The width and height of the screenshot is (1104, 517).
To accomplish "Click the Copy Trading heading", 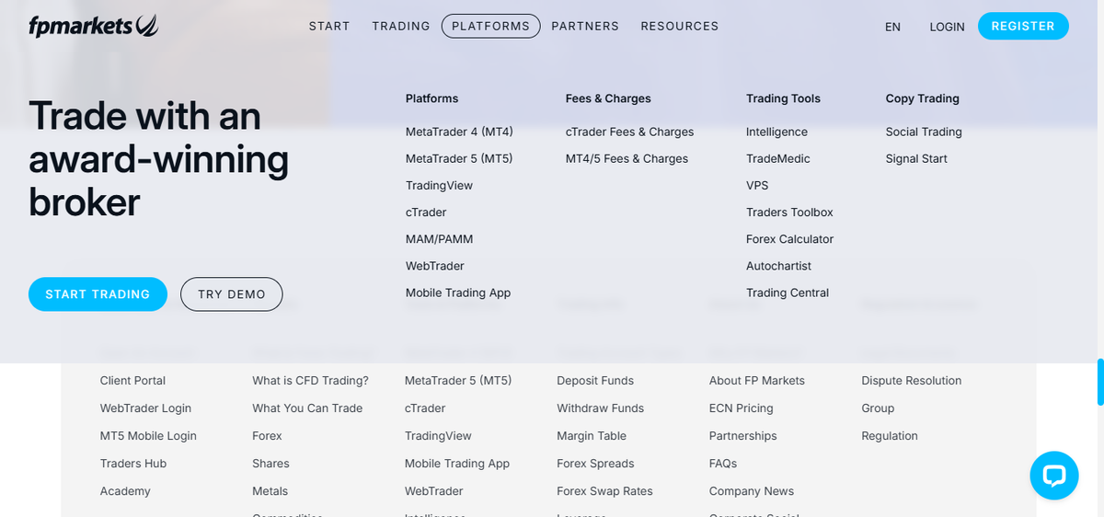I will pos(923,98).
